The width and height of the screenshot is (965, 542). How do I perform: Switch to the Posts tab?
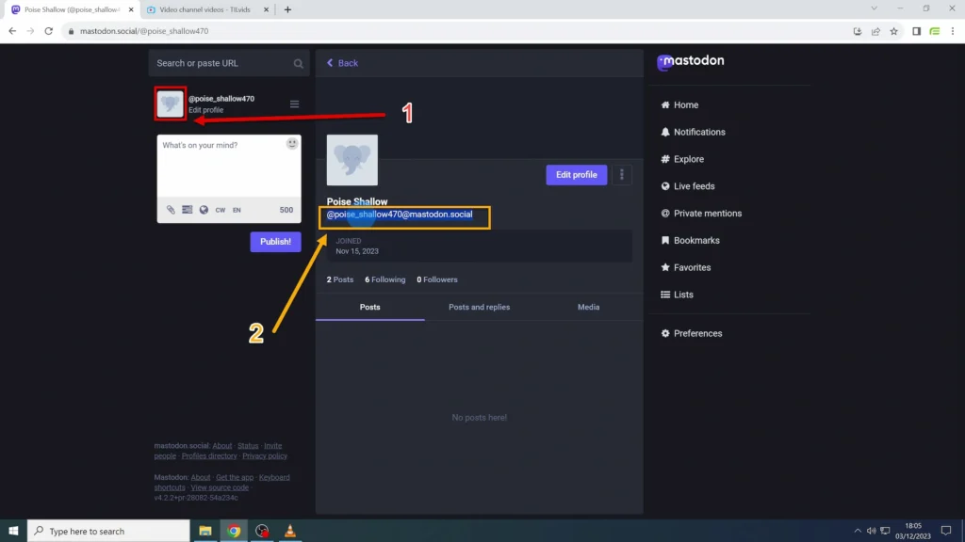click(369, 308)
